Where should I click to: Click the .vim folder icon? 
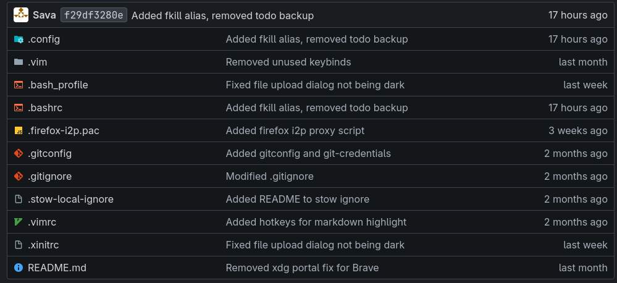(x=19, y=62)
